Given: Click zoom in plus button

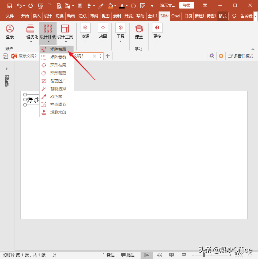Looking at the screenshot, I should point(230,255).
